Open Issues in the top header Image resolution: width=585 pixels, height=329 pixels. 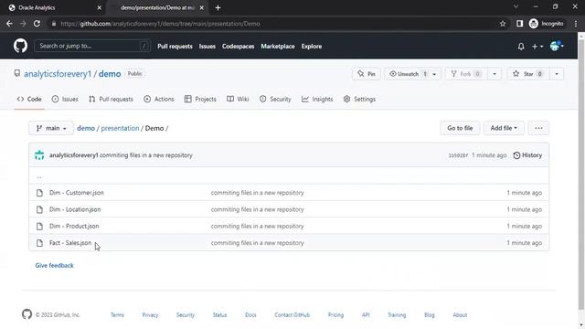207,47
